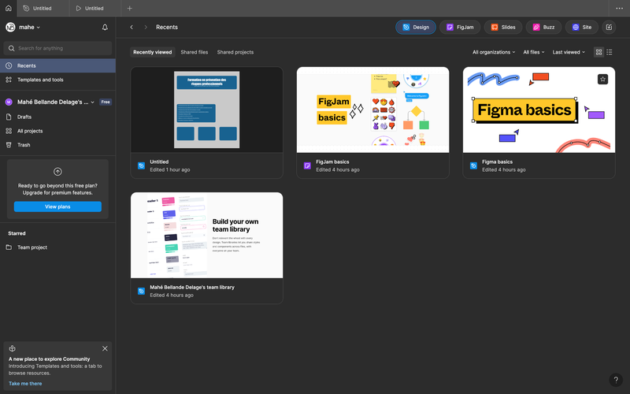Create a new Buzz file
The image size is (630, 394).
click(x=543, y=28)
